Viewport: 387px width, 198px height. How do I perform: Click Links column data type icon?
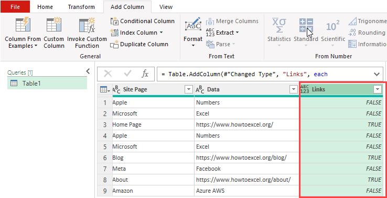click(x=305, y=89)
